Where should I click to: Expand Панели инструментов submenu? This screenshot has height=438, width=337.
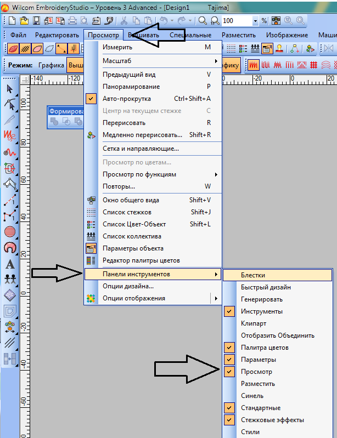153,274
